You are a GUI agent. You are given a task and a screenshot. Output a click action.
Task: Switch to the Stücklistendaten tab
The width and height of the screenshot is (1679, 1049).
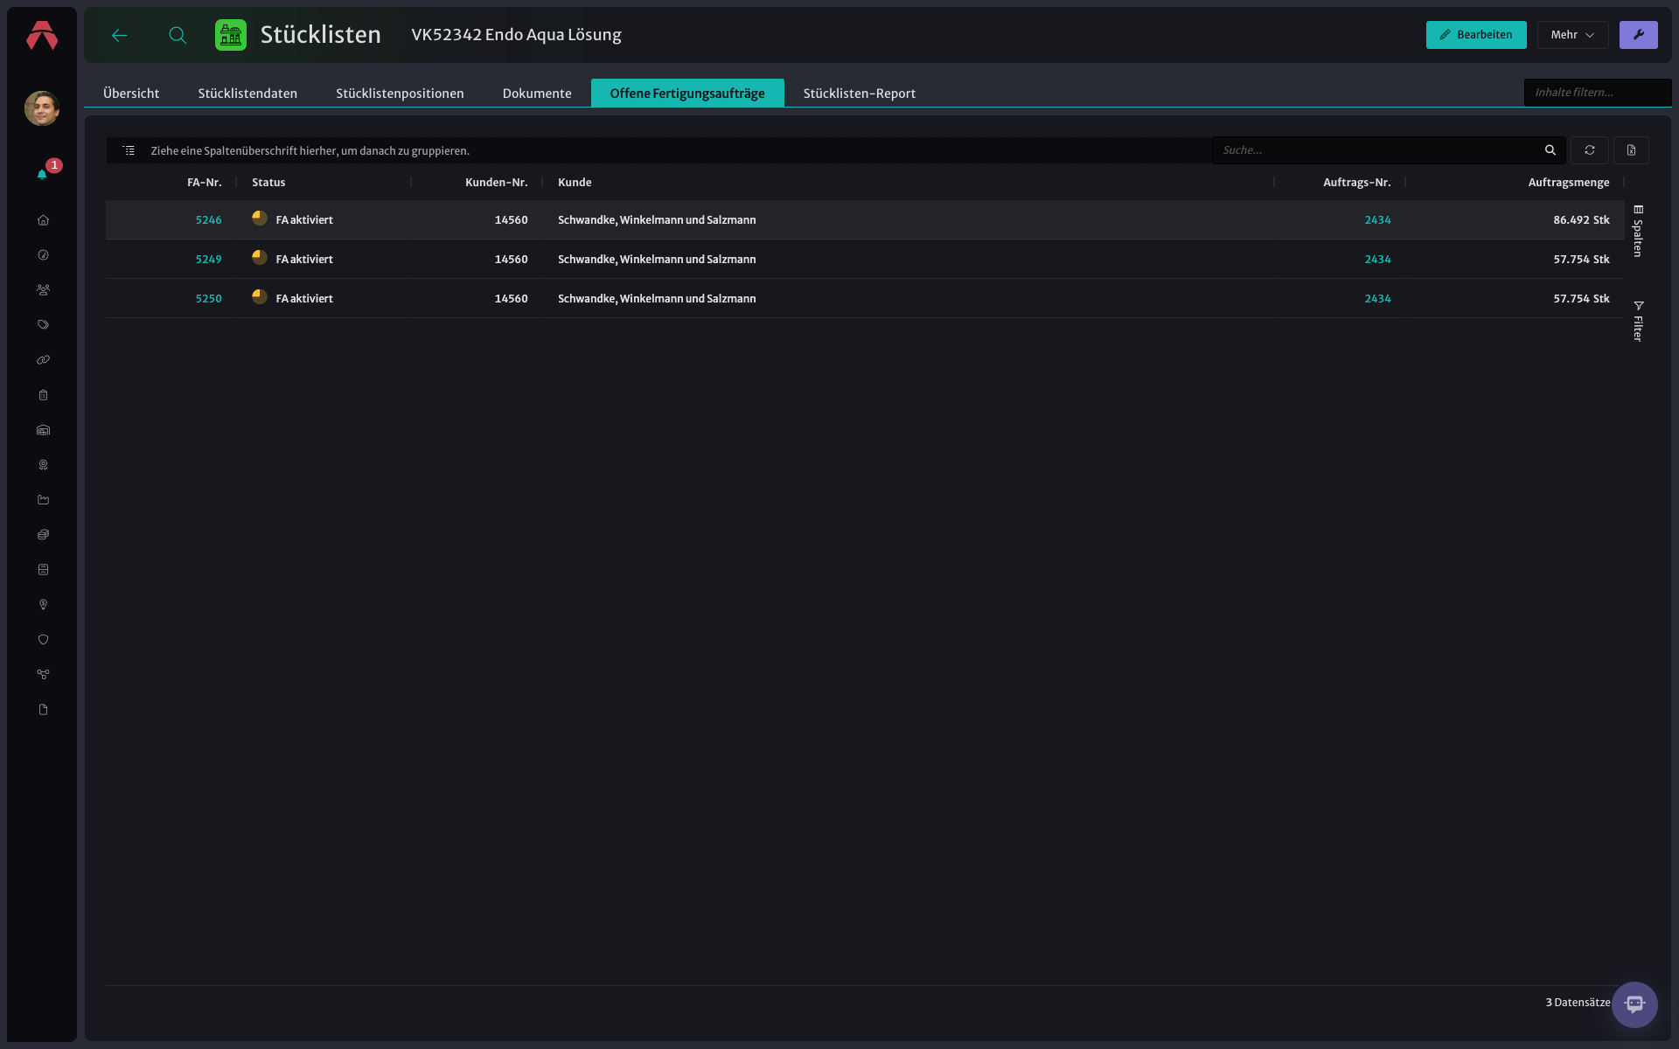coord(247,93)
